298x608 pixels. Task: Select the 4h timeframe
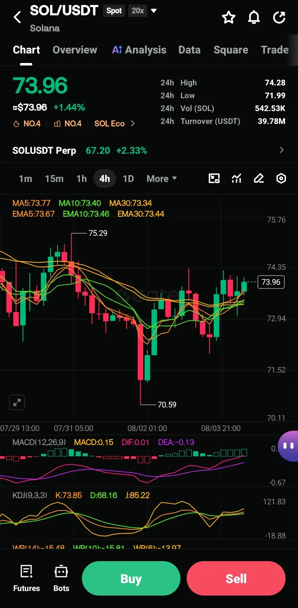105,179
